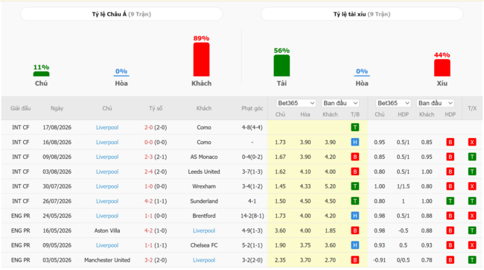Expand the second Bet365 dropdown above the HDP columns

click(393, 103)
